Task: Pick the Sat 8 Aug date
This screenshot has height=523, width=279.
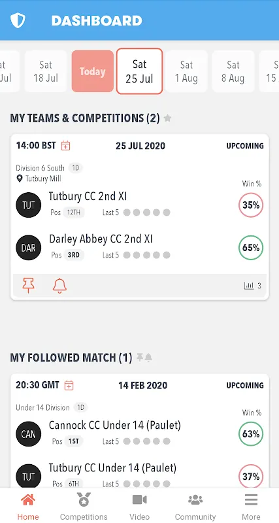Action: 233,71
